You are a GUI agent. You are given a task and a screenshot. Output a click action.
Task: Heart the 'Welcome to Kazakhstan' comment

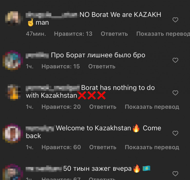(175, 133)
